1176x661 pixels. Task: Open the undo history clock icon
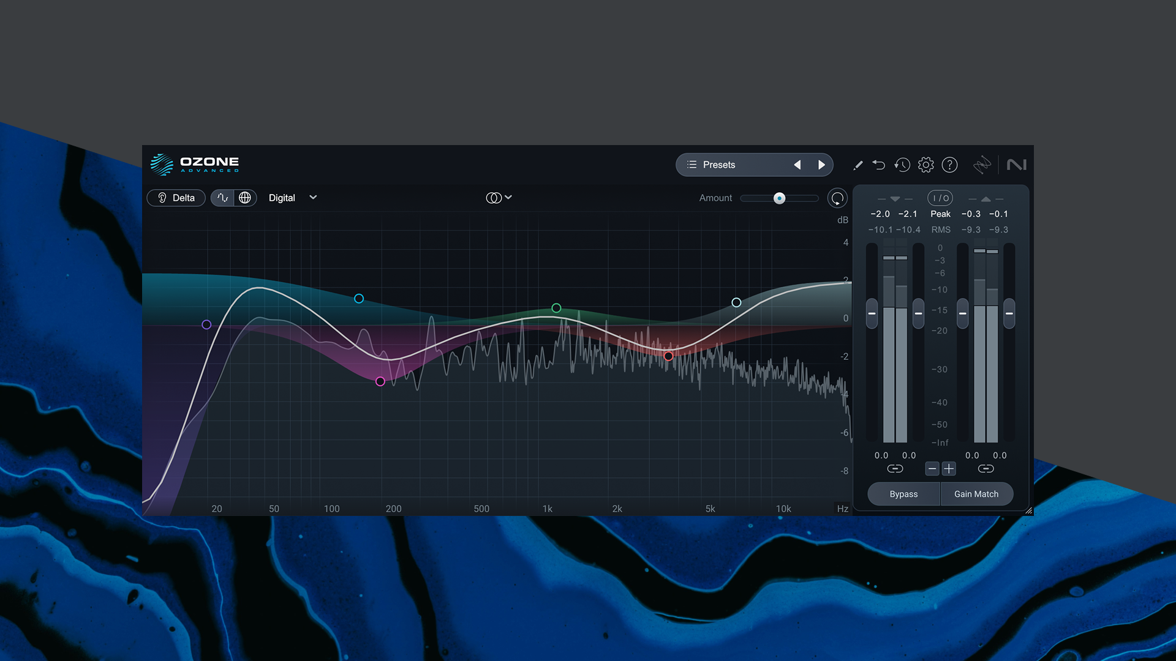tap(902, 165)
